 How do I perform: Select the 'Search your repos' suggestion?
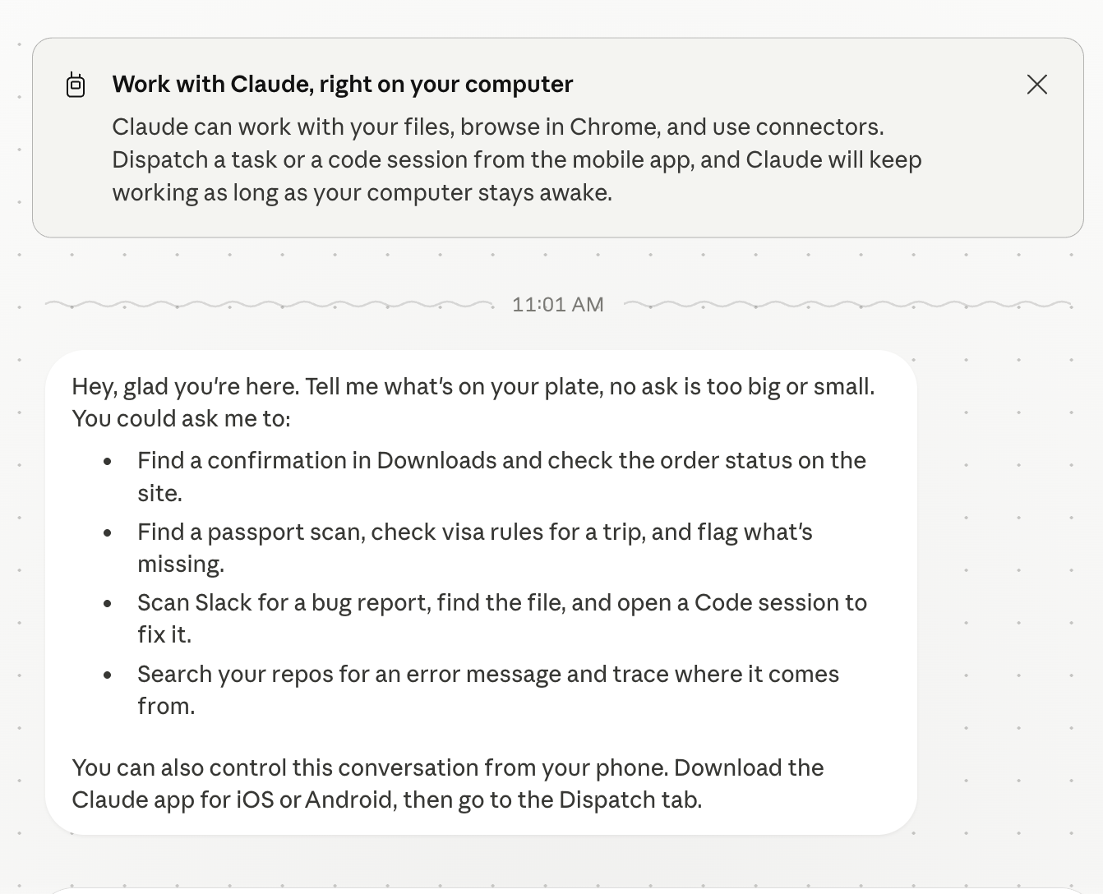point(488,689)
